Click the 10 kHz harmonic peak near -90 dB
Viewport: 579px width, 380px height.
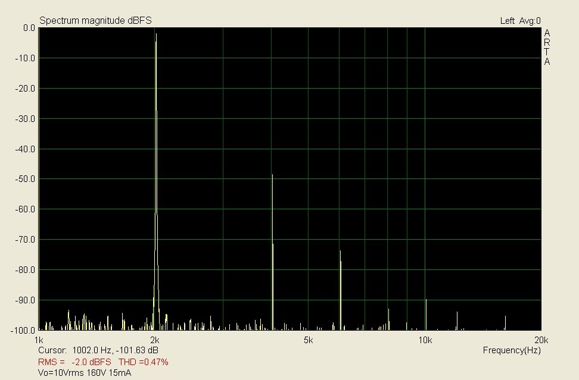(426, 300)
